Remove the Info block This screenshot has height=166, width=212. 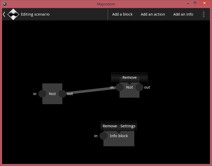[110, 126]
